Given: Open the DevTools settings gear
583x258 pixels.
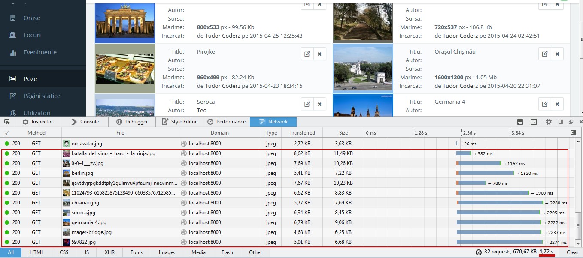Looking at the screenshot, I should [x=549, y=122].
